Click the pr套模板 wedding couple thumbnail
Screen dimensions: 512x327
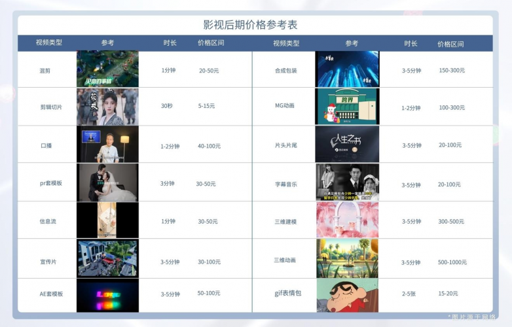107,182
